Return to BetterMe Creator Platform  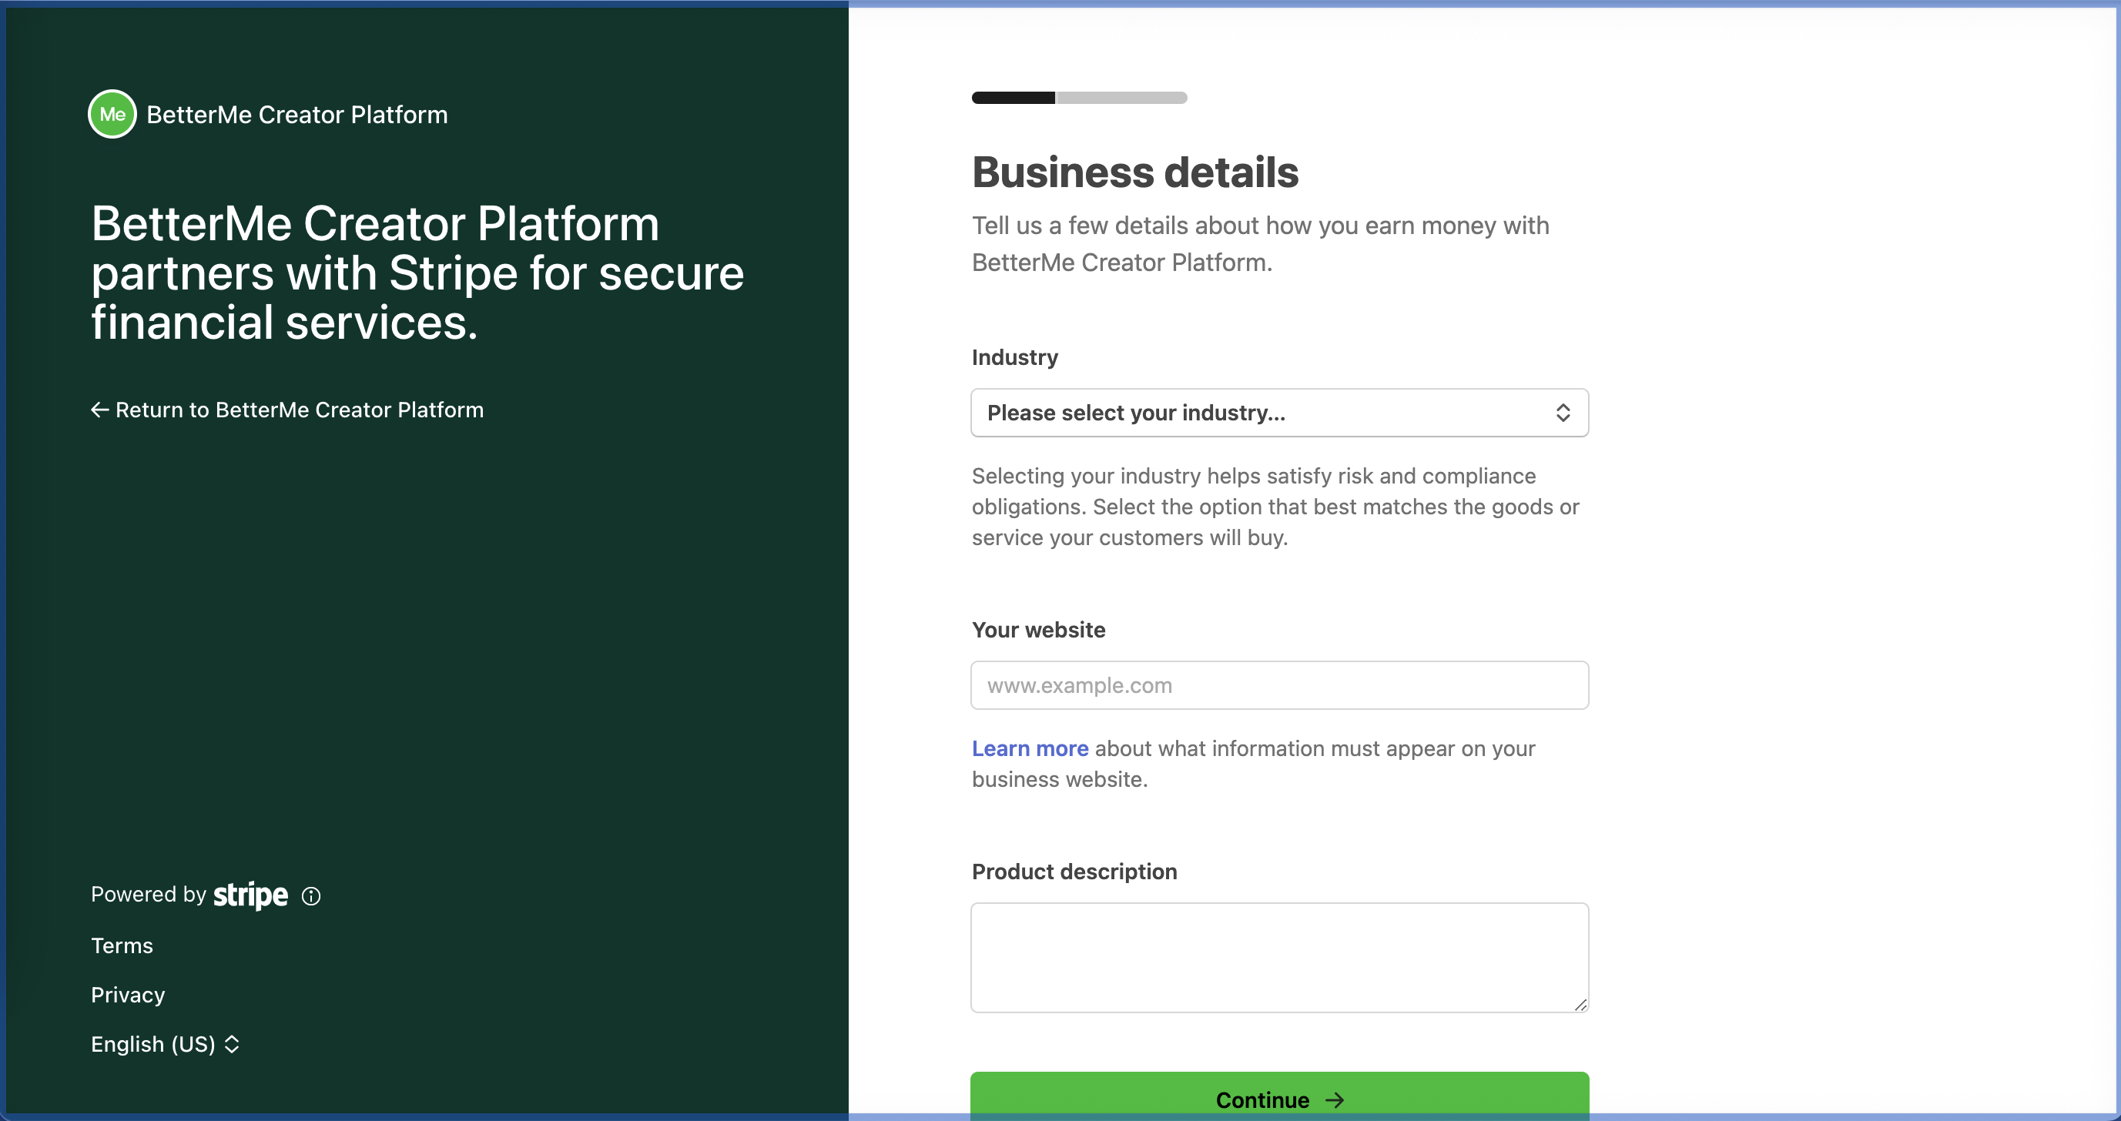[x=286, y=410]
